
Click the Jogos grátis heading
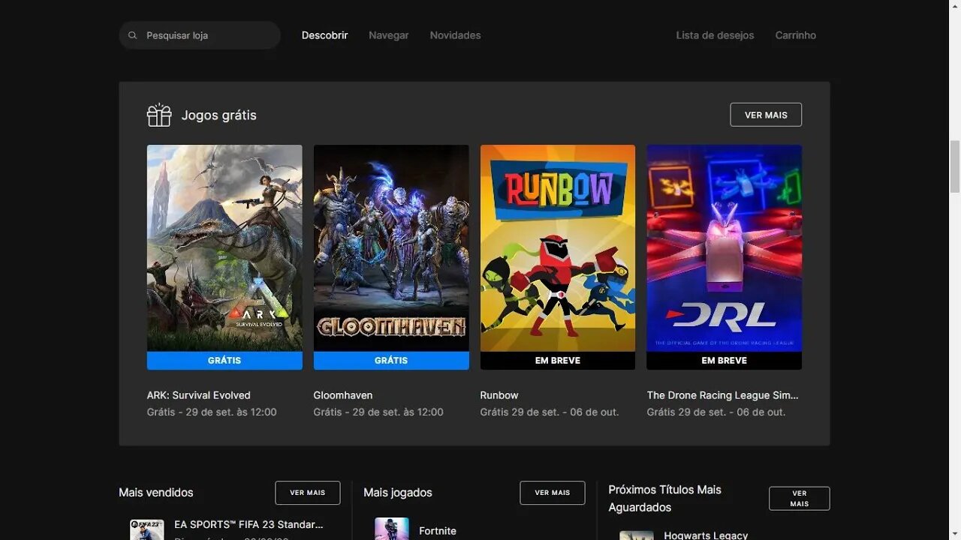[218, 115]
